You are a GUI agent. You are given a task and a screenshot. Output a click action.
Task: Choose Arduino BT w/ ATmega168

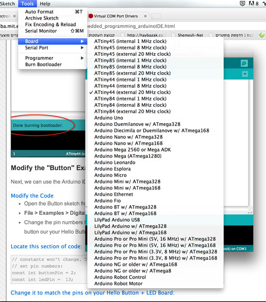155,213
